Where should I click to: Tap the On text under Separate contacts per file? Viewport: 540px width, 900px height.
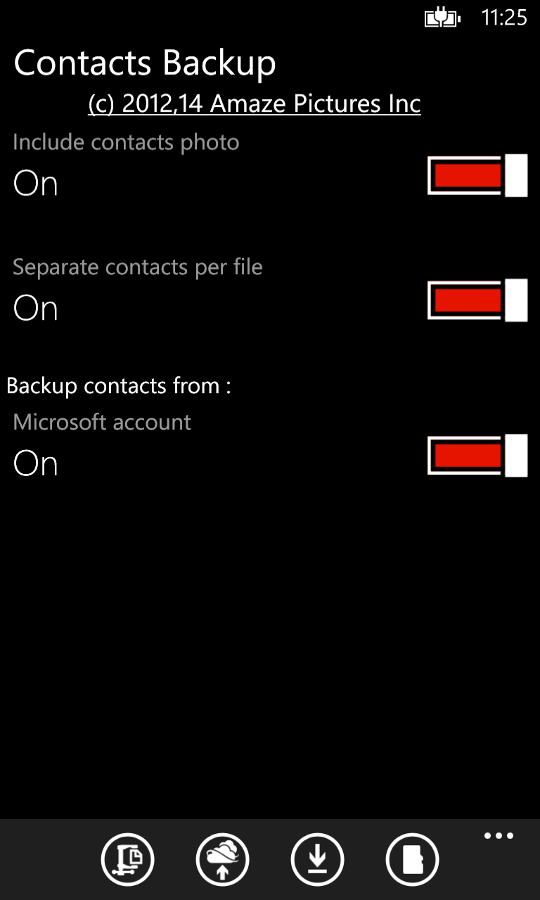(36, 309)
